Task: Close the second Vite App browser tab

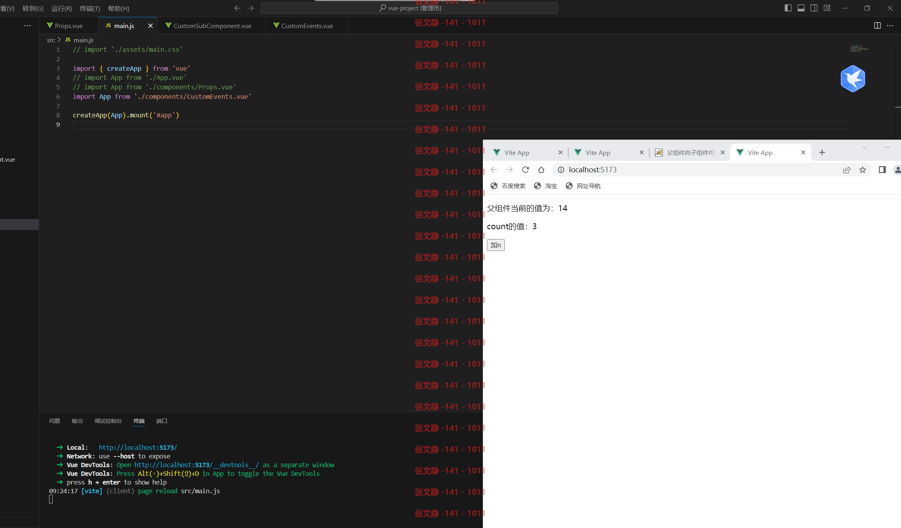Action: point(642,153)
